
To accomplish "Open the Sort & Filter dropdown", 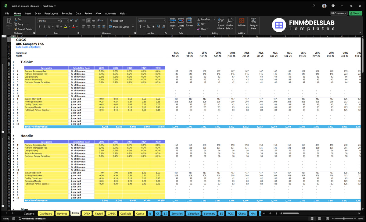I will pos(221,23).
